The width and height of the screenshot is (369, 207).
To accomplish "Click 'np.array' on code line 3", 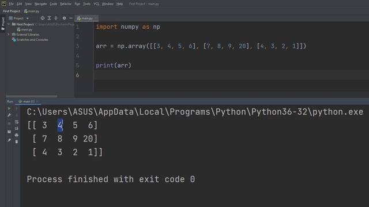I will (x=131, y=46).
